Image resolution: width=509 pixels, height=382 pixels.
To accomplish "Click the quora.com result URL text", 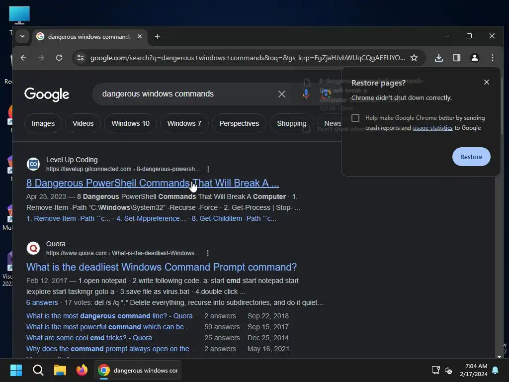I will (x=122, y=253).
